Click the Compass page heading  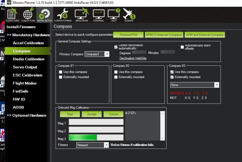click(63, 26)
